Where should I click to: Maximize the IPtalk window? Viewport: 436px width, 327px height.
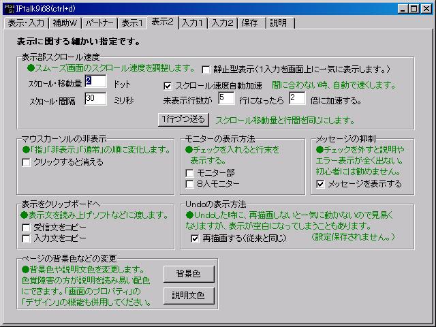click(414, 9)
